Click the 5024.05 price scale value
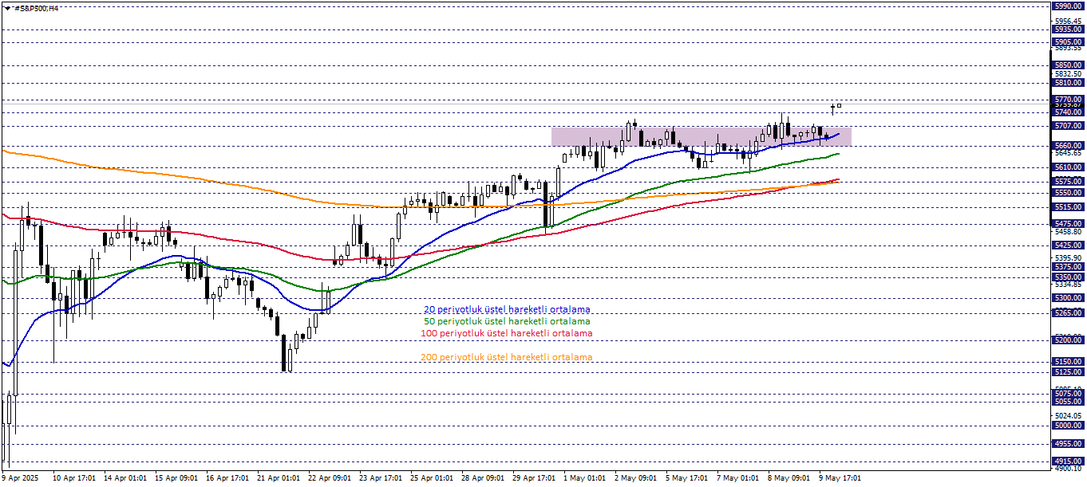Screen dimensions: 1087x487 tap(1068, 416)
